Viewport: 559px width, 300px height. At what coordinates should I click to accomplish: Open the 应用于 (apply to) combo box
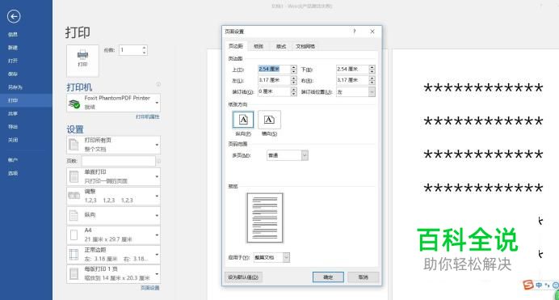point(271,257)
